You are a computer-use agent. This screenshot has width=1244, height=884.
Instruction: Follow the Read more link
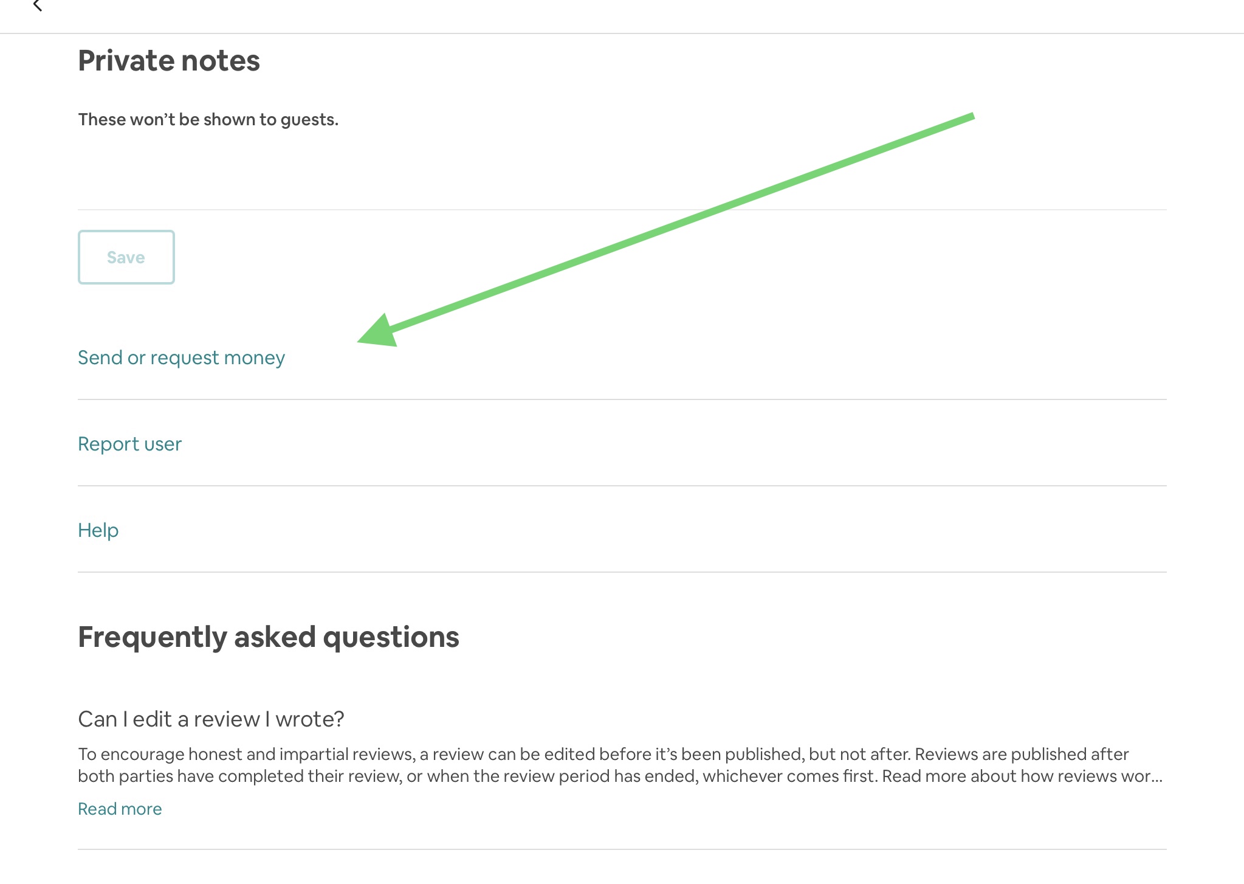[120, 809]
